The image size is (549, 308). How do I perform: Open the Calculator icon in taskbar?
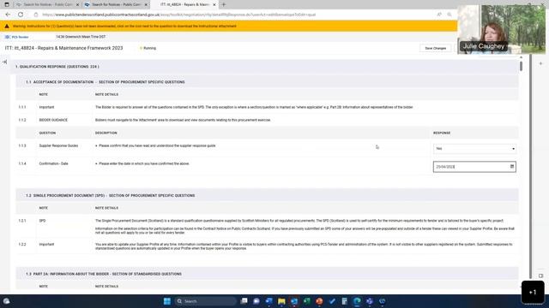coord(345,301)
